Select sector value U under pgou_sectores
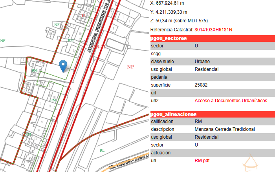The width and height of the screenshot is (275, 172). pos(196,46)
